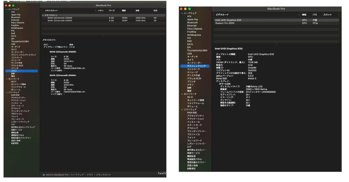The image size is (349, 182).
Task: Select Intel UHD Graphics 630 row
Action: [276, 20]
